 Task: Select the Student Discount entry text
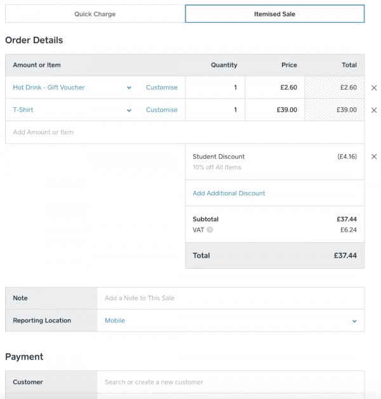[x=218, y=157]
